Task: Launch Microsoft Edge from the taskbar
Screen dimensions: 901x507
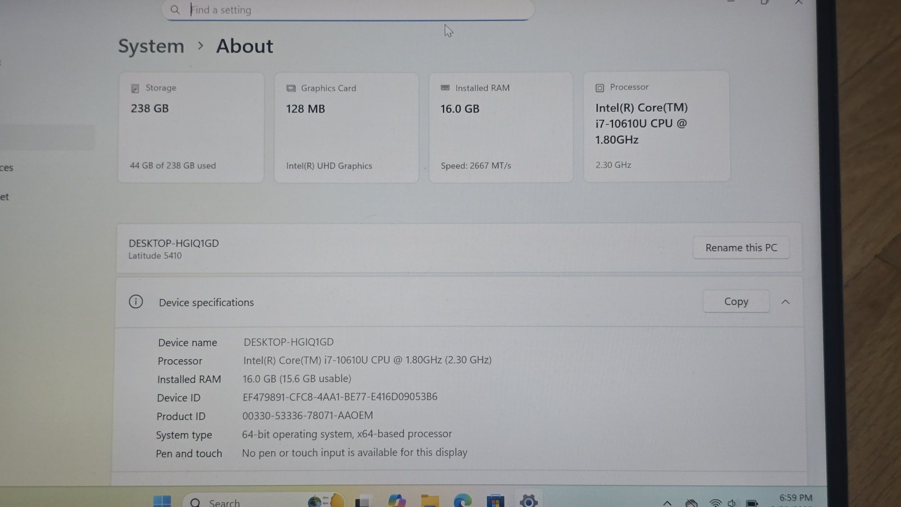Action: pyautogui.click(x=463, y=501)
